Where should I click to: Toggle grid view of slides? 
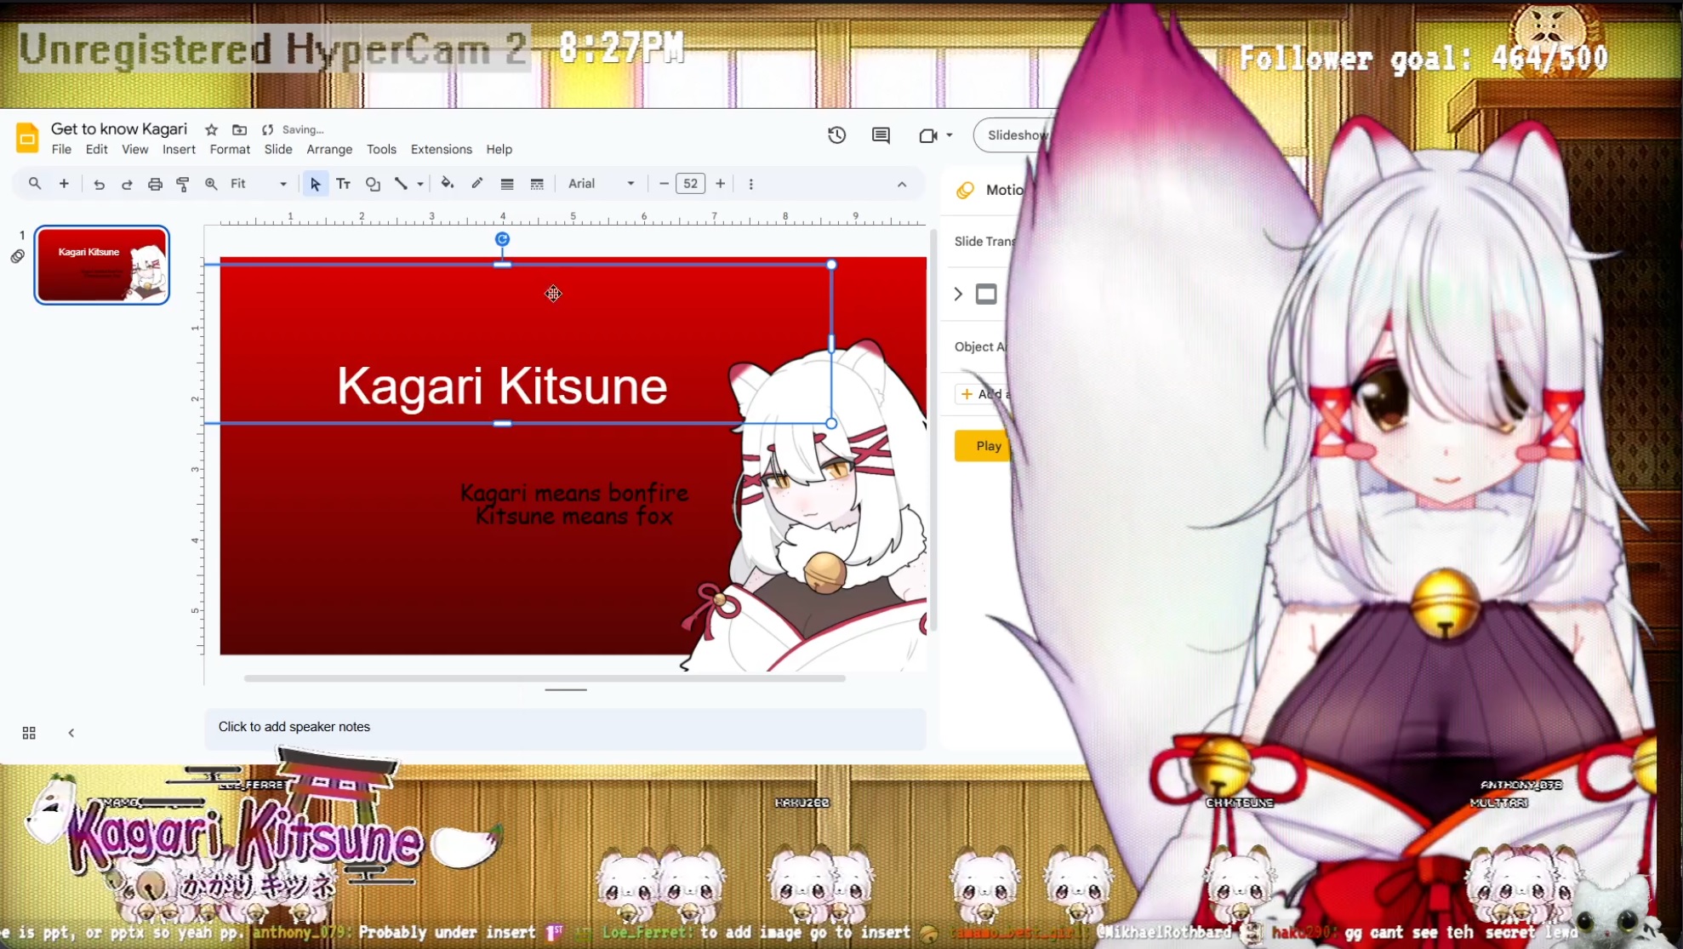(x=29, y=733)
